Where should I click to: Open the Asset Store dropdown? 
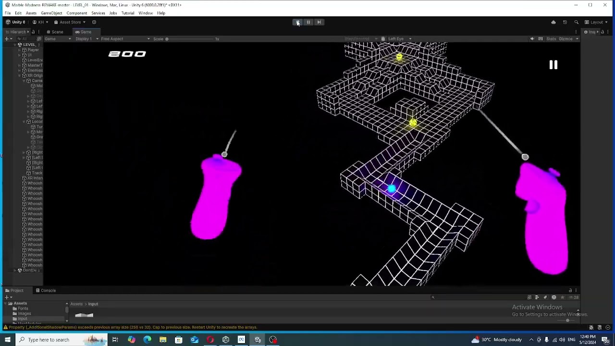(x=70, y=22)
